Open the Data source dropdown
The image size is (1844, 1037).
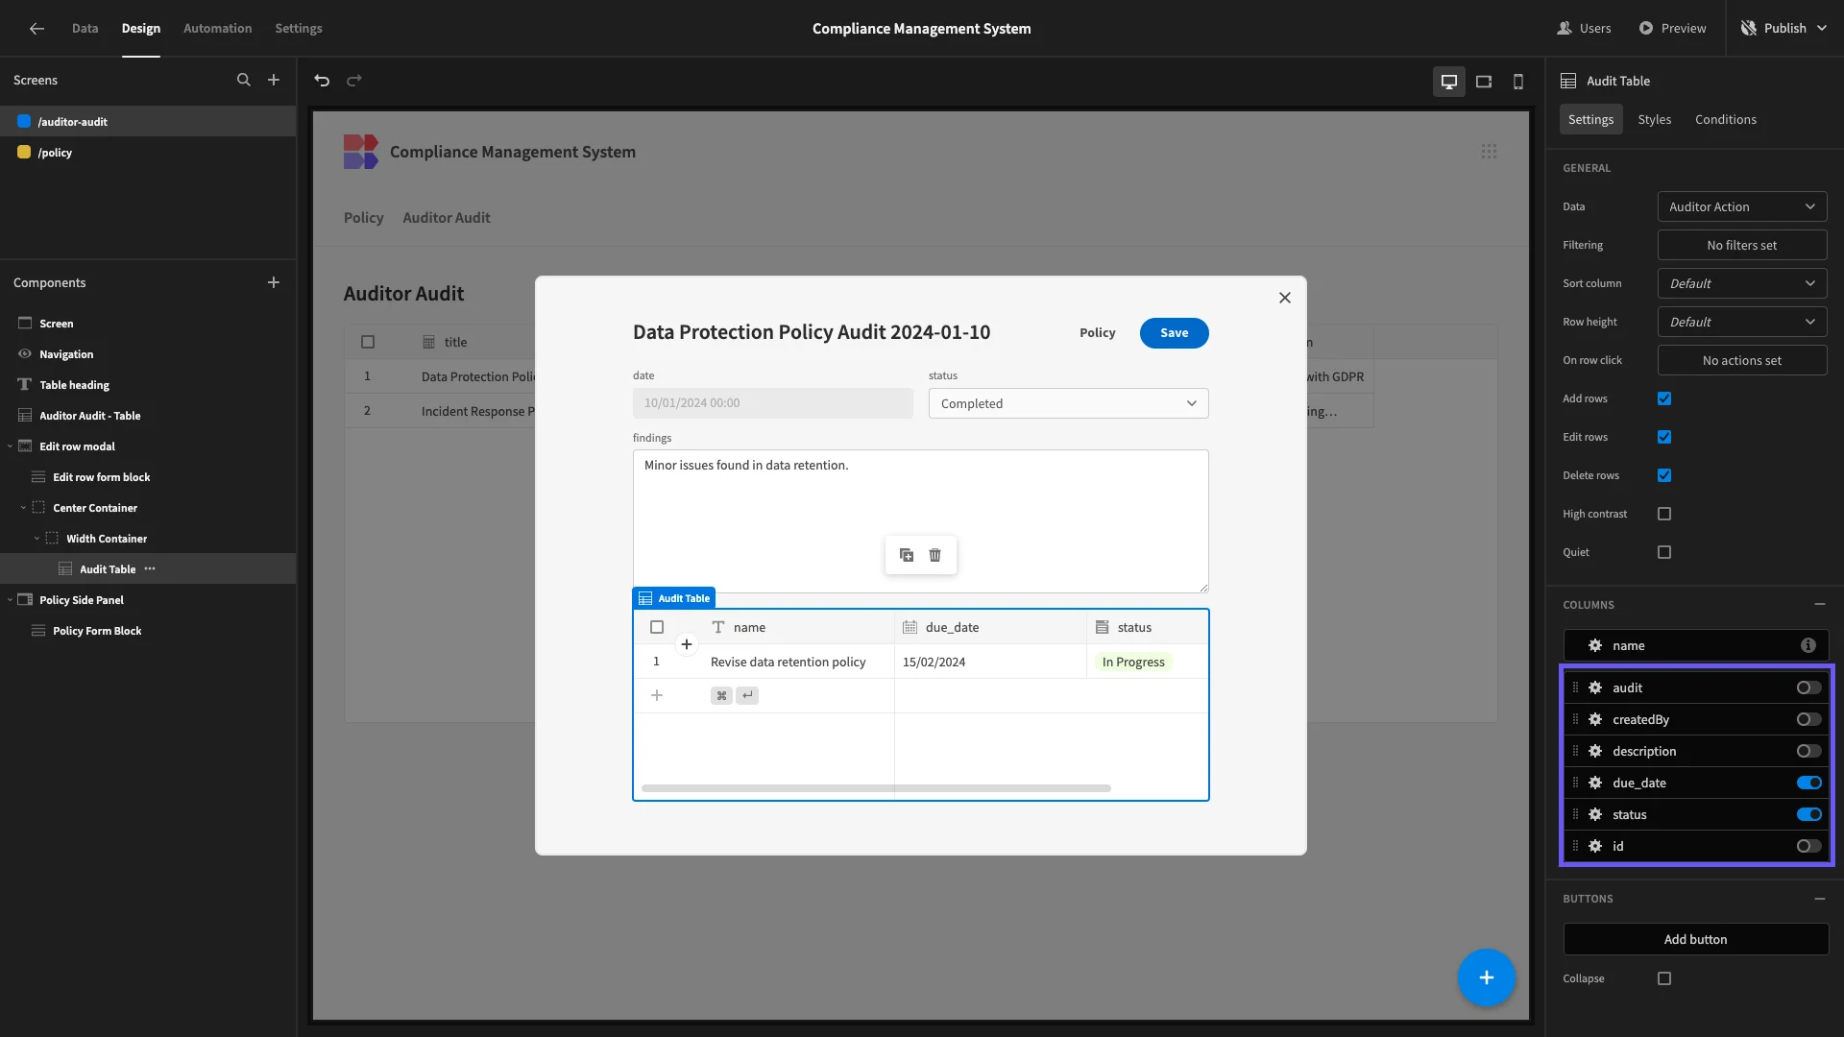1742,206
